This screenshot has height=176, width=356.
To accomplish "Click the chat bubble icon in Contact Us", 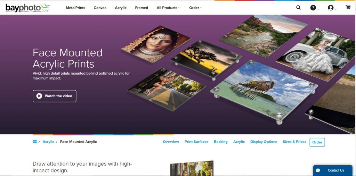I will click(x=318, y=170).
